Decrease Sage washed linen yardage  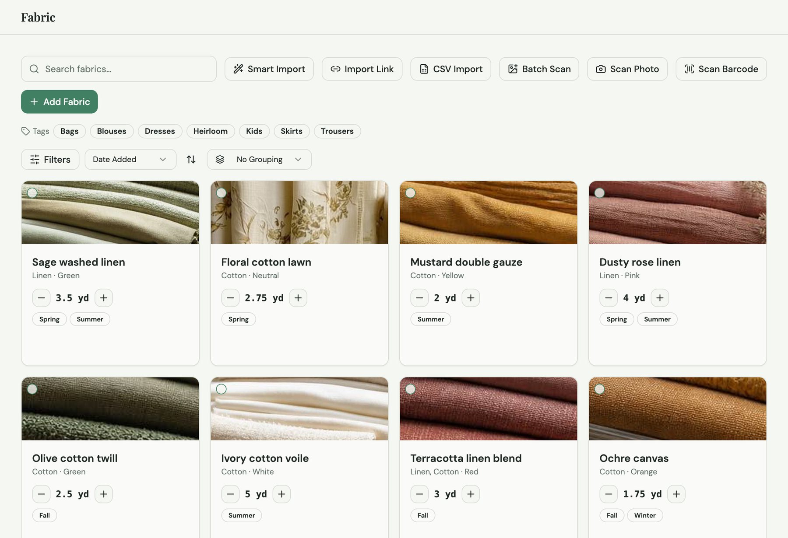[41, 298]
